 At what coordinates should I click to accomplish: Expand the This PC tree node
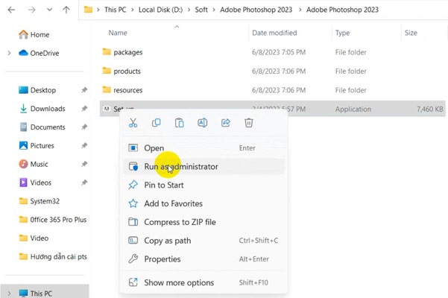click(8, 294)
